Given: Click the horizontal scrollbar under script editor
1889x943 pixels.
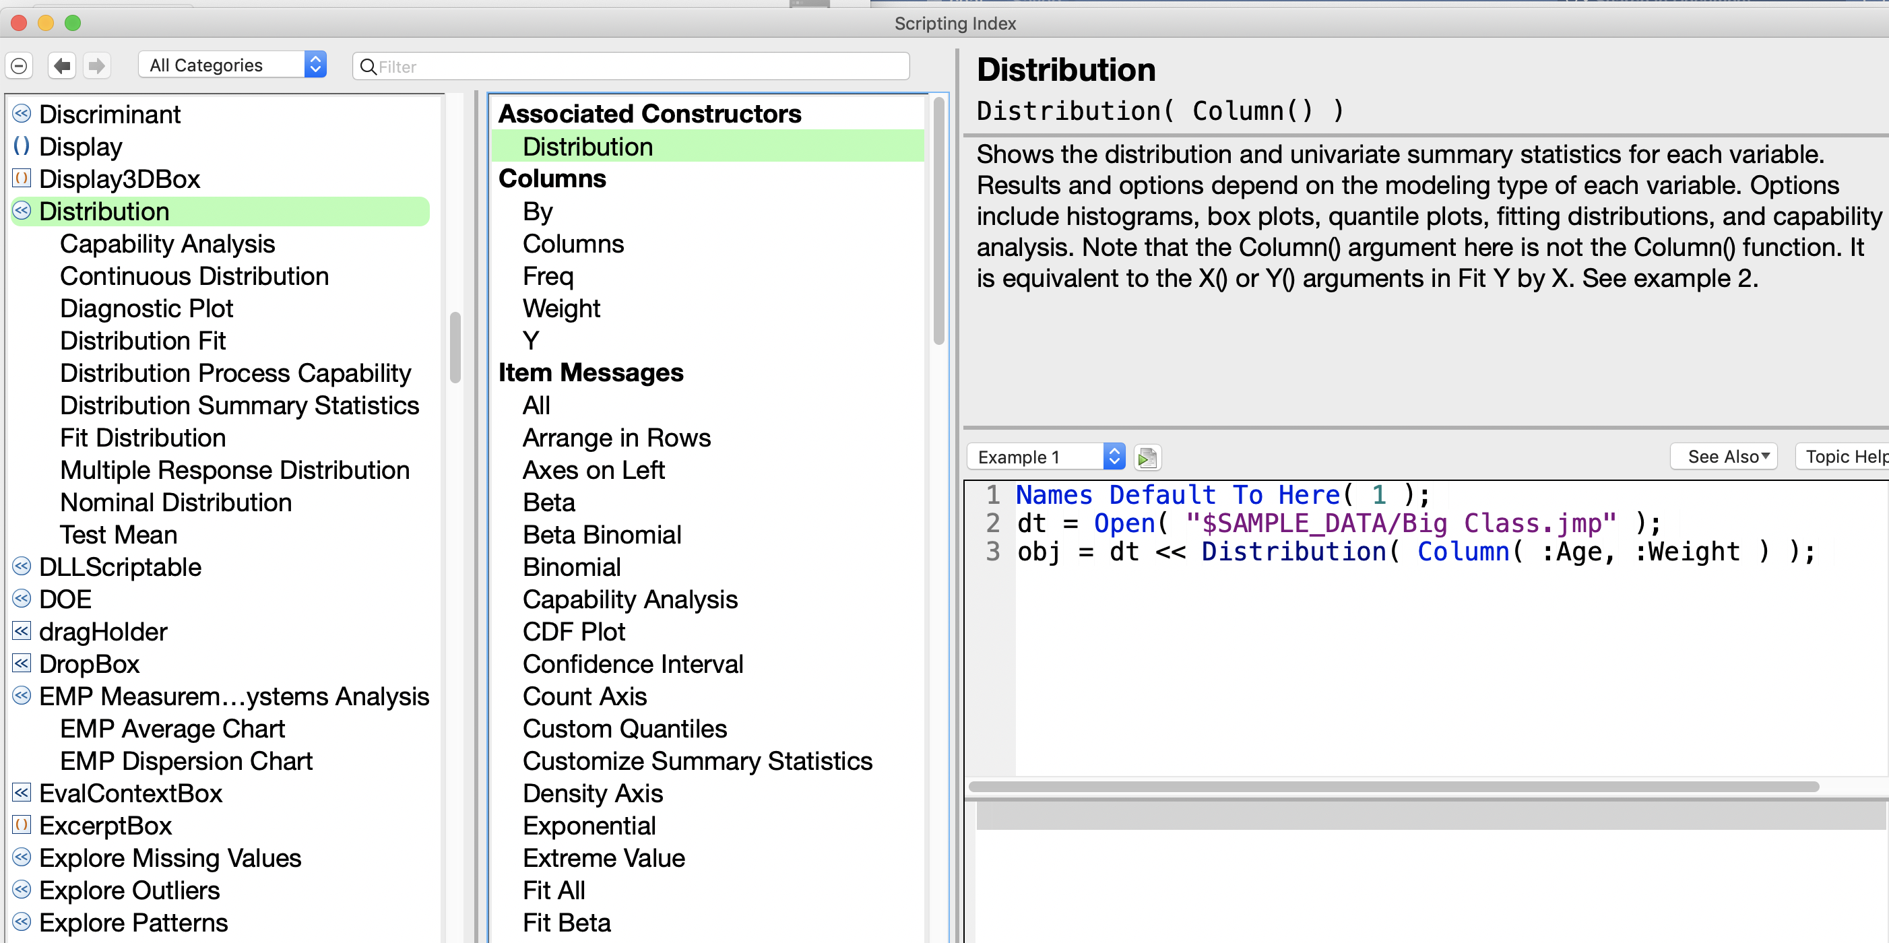Looking at the screenshot, I should 1393,786.
